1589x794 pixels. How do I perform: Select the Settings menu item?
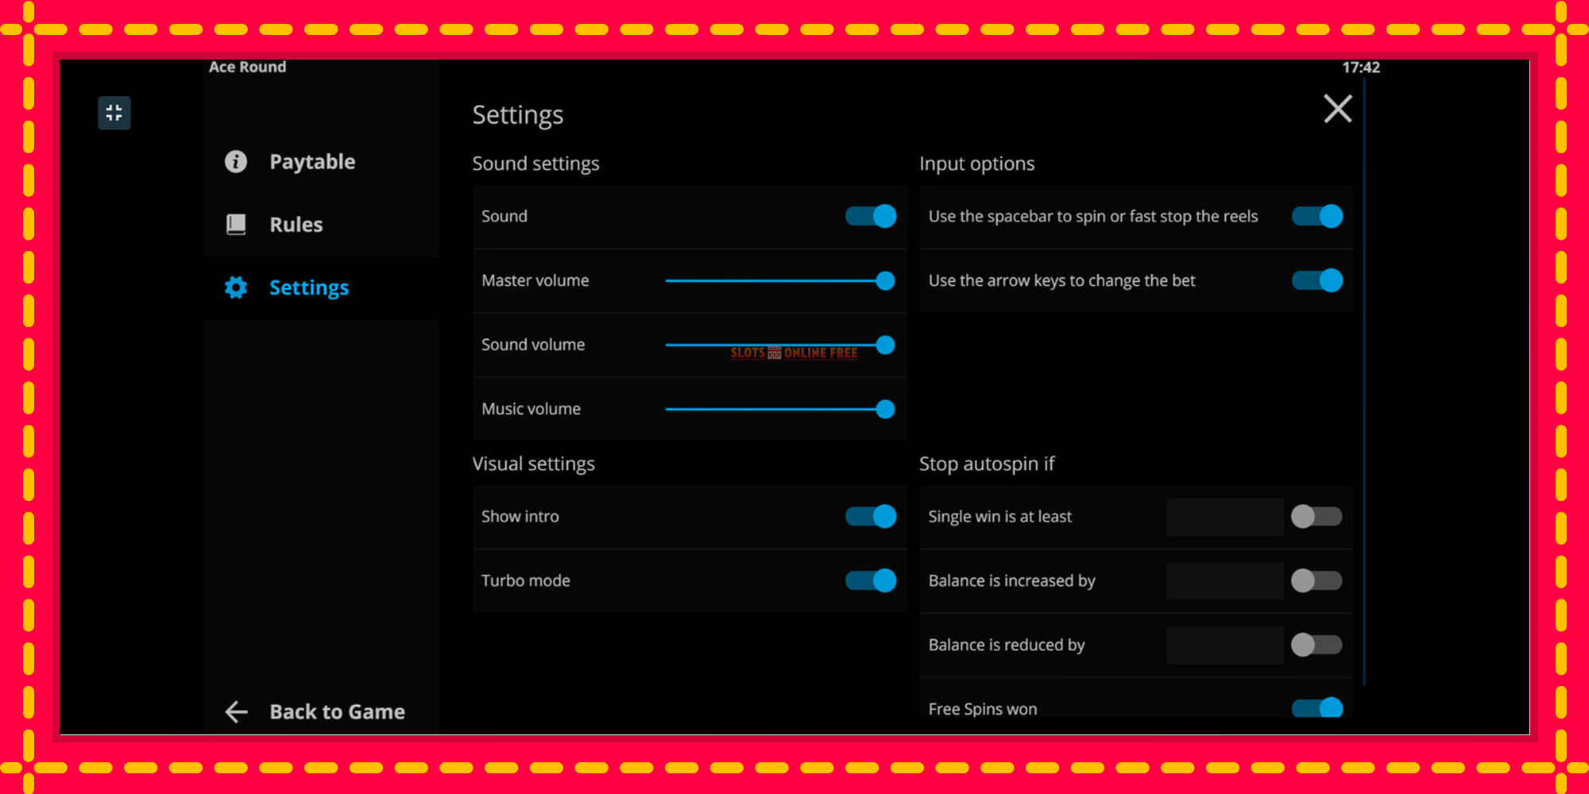pos(321,287)
